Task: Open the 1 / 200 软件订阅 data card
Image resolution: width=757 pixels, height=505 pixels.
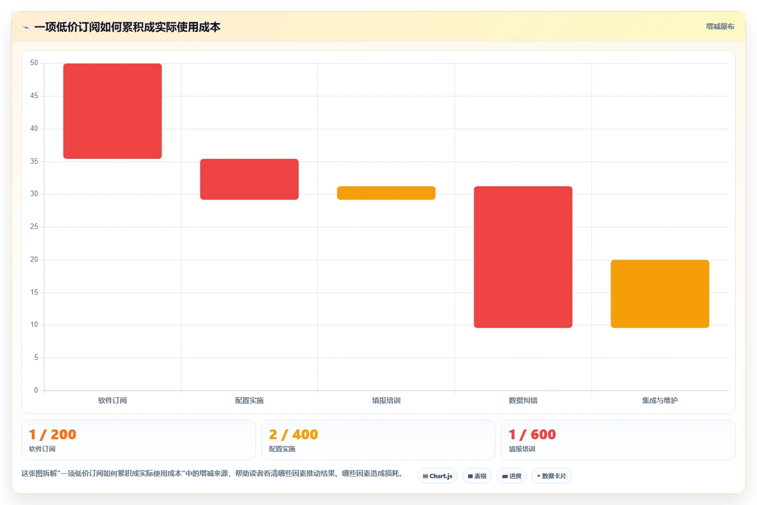Action: coord(139,440)
